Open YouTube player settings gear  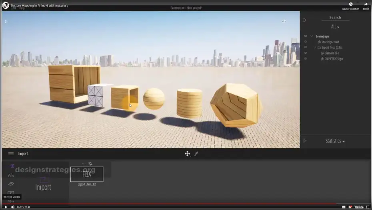(x=350, y=207)
